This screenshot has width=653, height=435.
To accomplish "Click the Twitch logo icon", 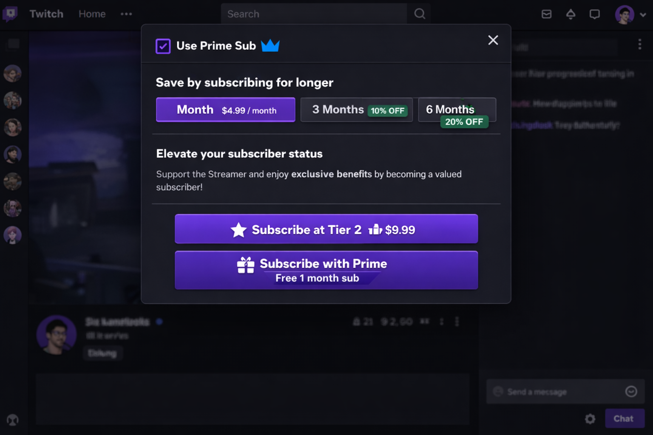I will coord(10,14).
